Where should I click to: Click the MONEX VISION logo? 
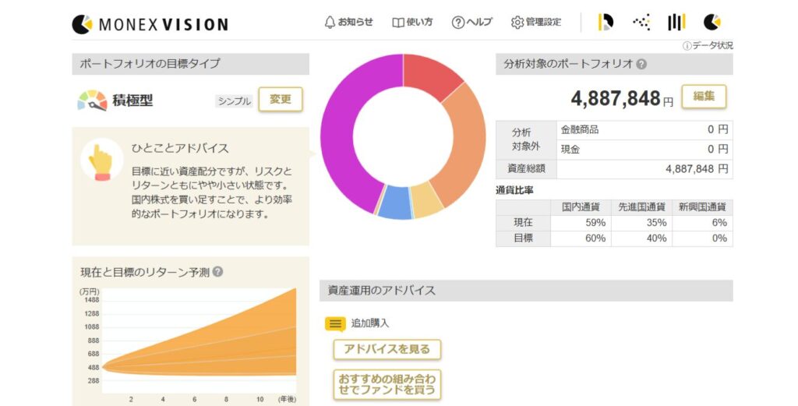click(x=150, y=24)
